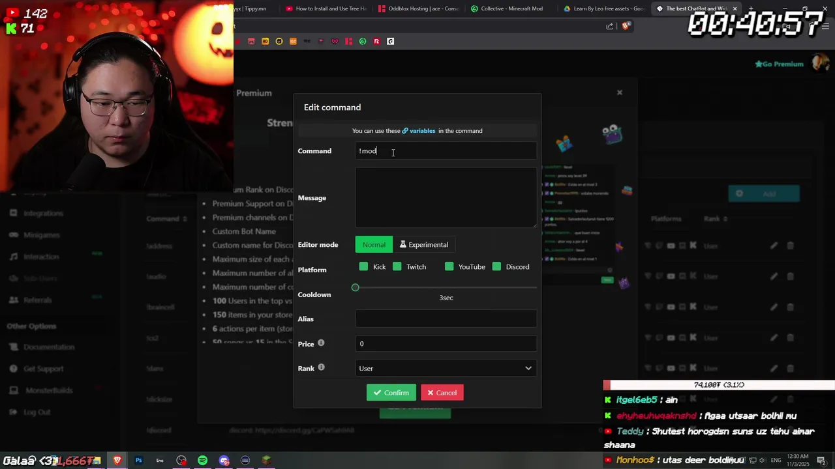Open Spotify from the taskbar
835x469 pixels.
tap(202, 461)
